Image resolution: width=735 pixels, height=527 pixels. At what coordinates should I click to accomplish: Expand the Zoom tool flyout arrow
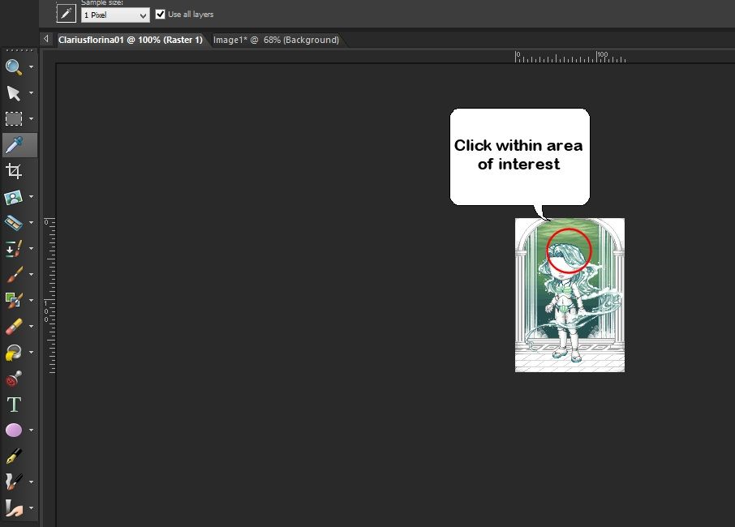[31, 67]
